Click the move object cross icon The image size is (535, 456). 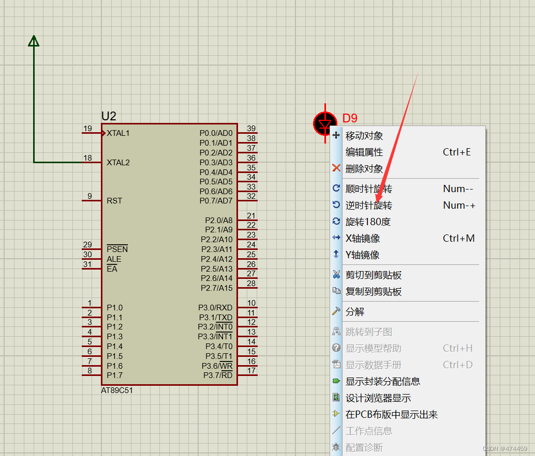click(x=335, y=136)
